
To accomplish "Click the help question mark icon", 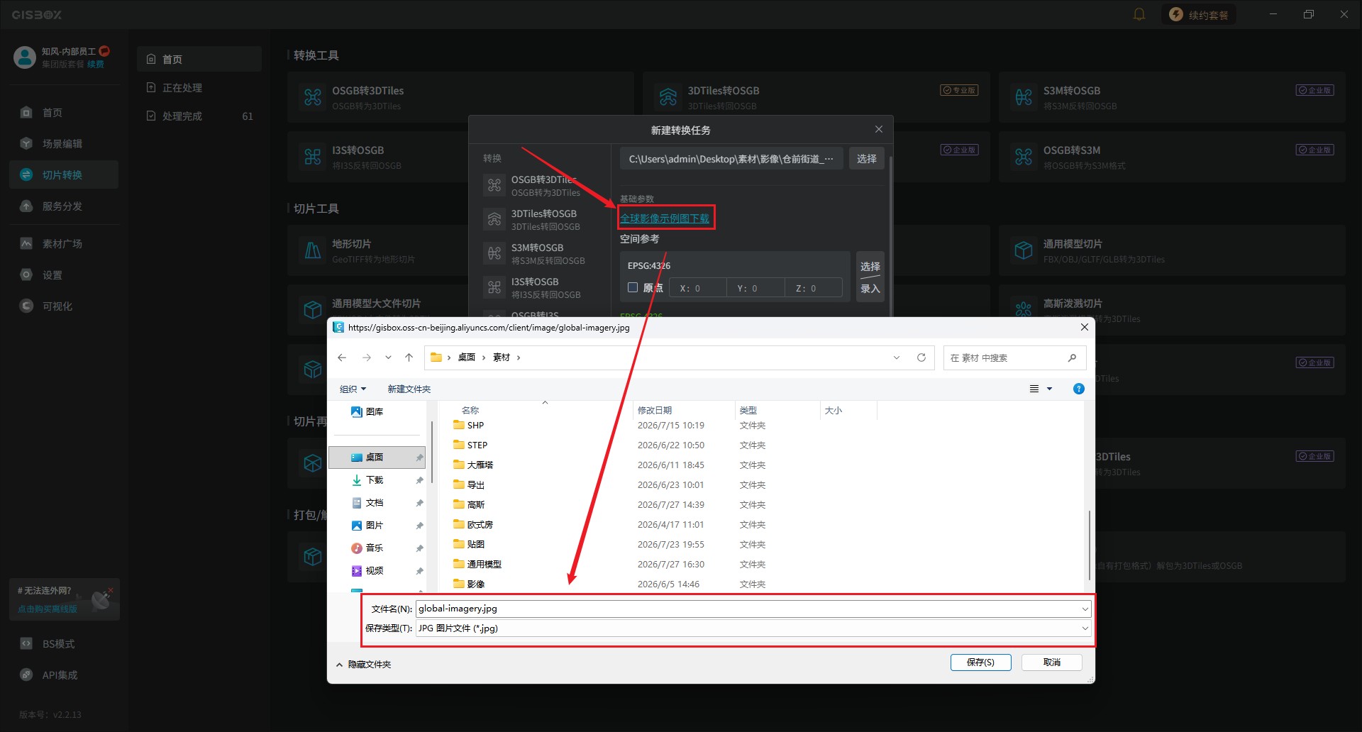I will pos(1079,389).
